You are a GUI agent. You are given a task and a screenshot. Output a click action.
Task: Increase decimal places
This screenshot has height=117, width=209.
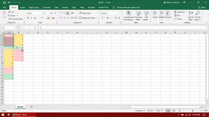(x=115, y=18)
